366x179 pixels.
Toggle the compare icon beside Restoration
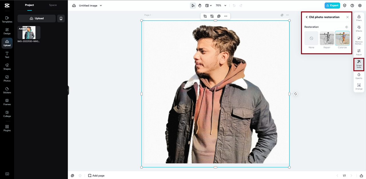click(347, 27)
